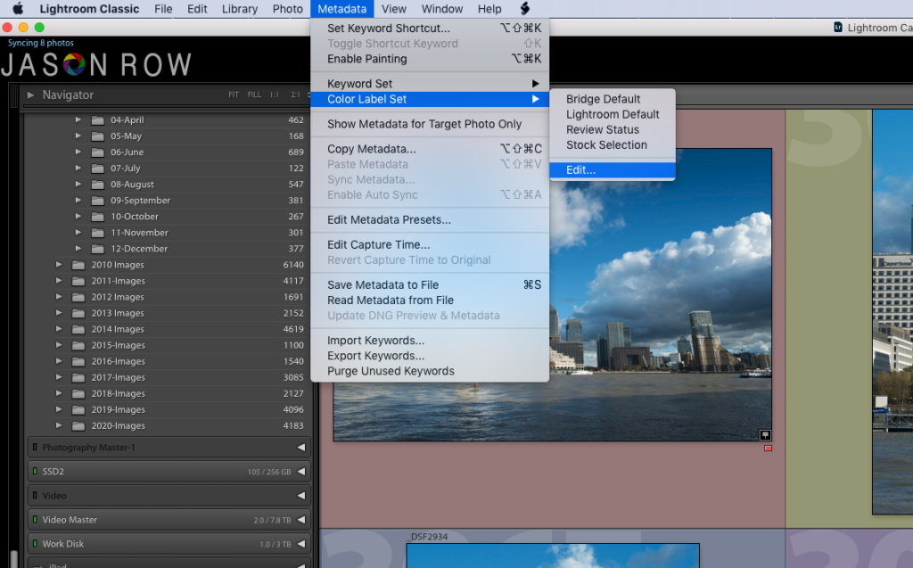The height and width of the screenshot is (568, 913).
Task: Open the Window menu
Action: point(442,9)
